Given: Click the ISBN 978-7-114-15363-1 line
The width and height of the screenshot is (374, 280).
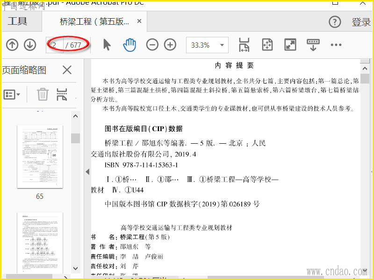Looking at the screenshot, I should click(142, 165).
